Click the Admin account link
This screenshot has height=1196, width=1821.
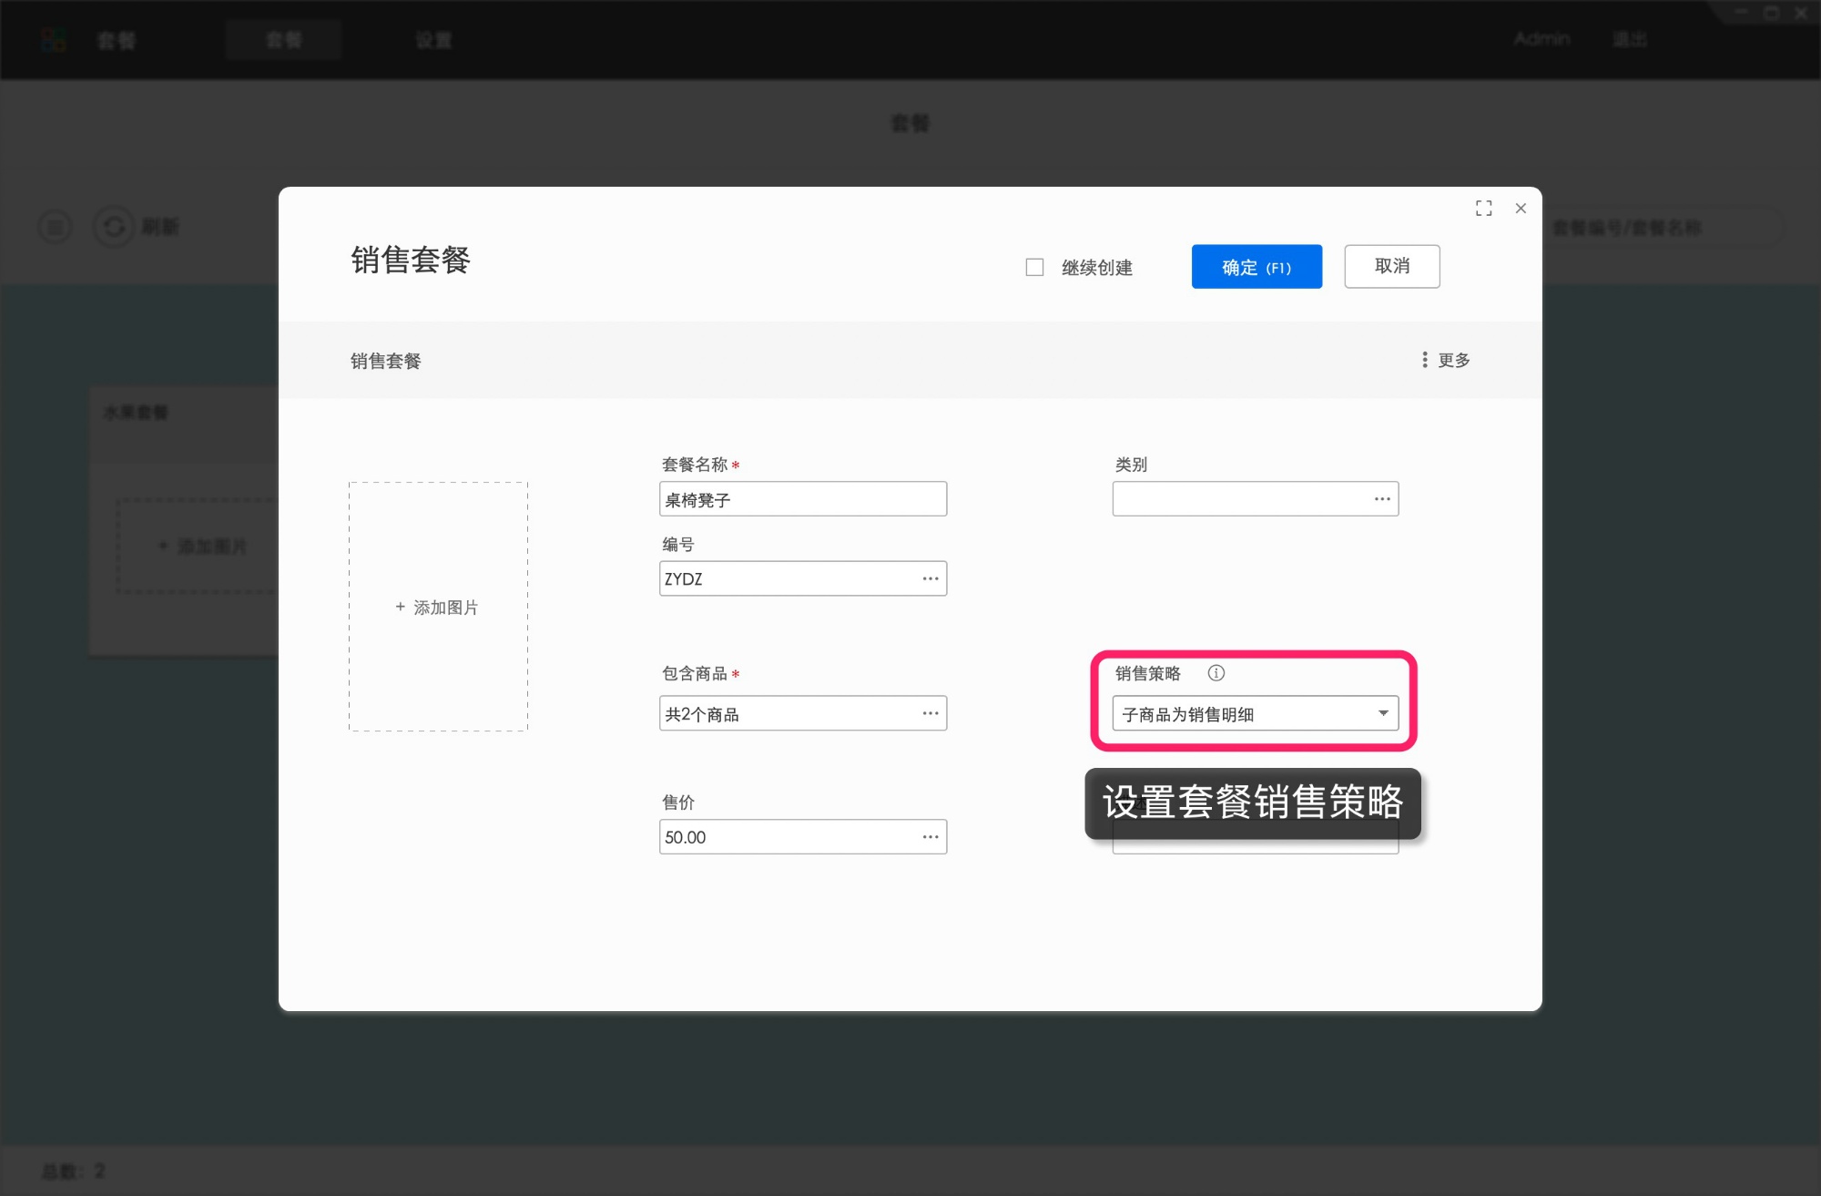tap(1541, 39)
